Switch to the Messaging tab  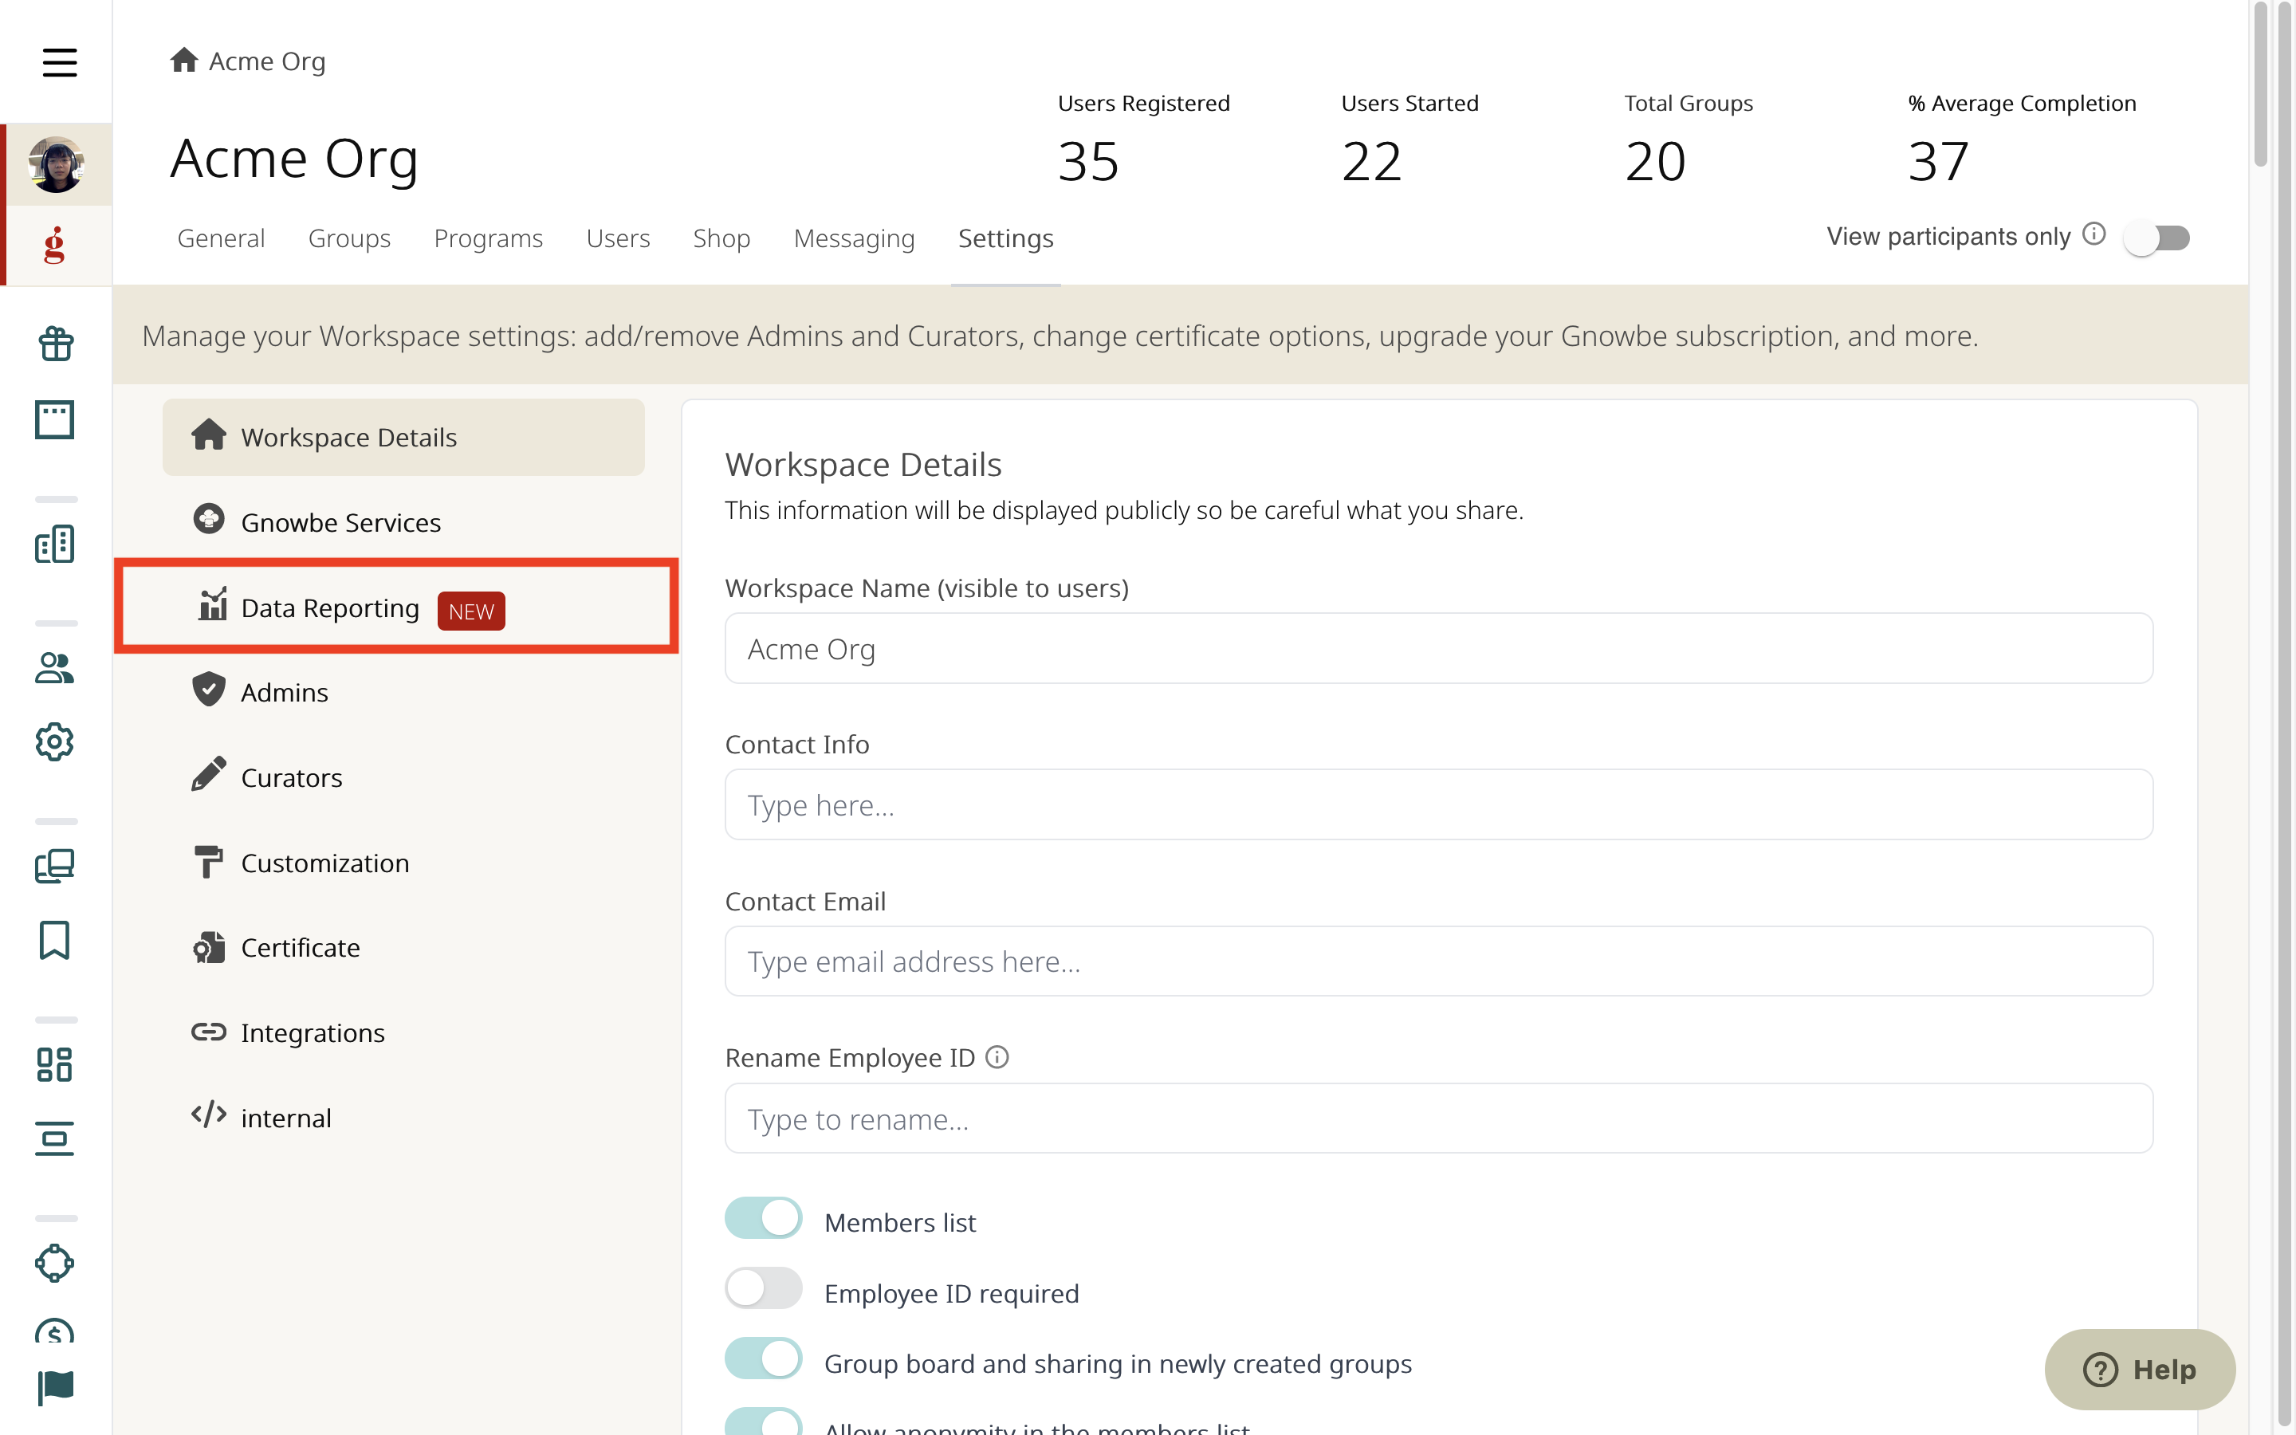tap(854, 238)
